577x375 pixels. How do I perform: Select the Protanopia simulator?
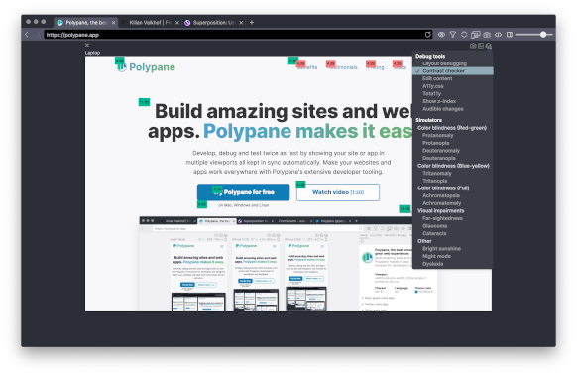click(x=435, y=143)
